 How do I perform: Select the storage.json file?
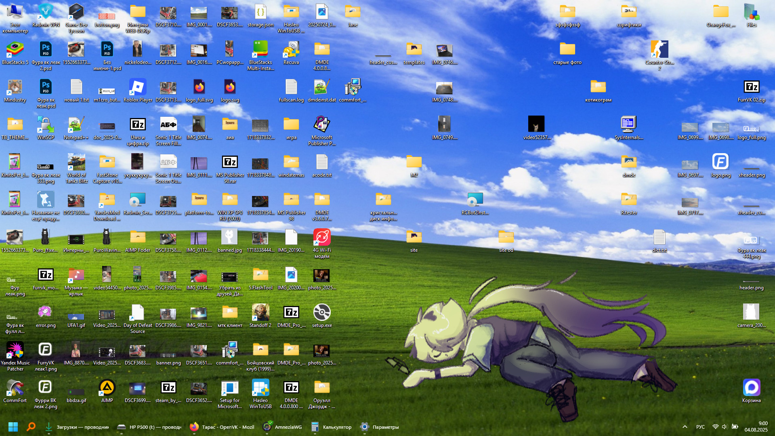[x=260, y=15]
